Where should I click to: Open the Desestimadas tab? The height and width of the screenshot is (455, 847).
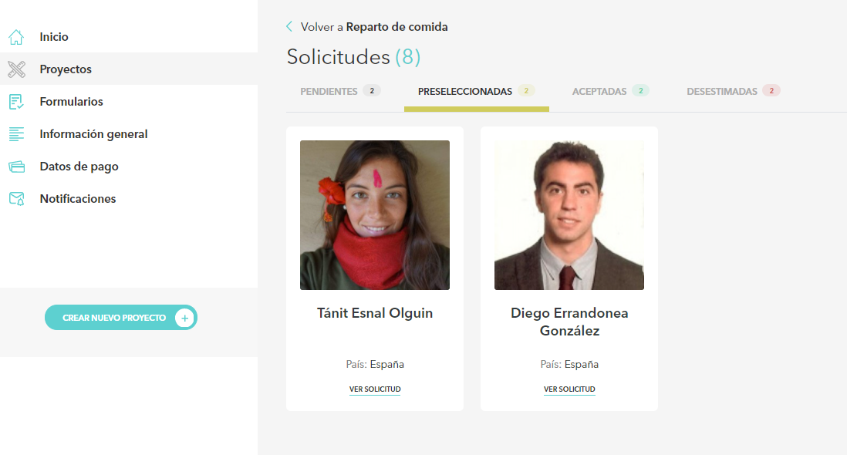pyautogui.click(x=733, y=91)
